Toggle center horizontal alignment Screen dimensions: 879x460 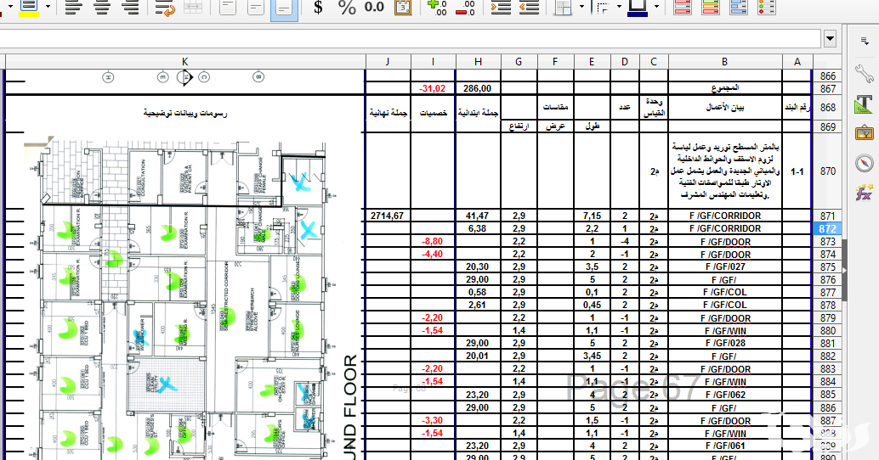102,8
